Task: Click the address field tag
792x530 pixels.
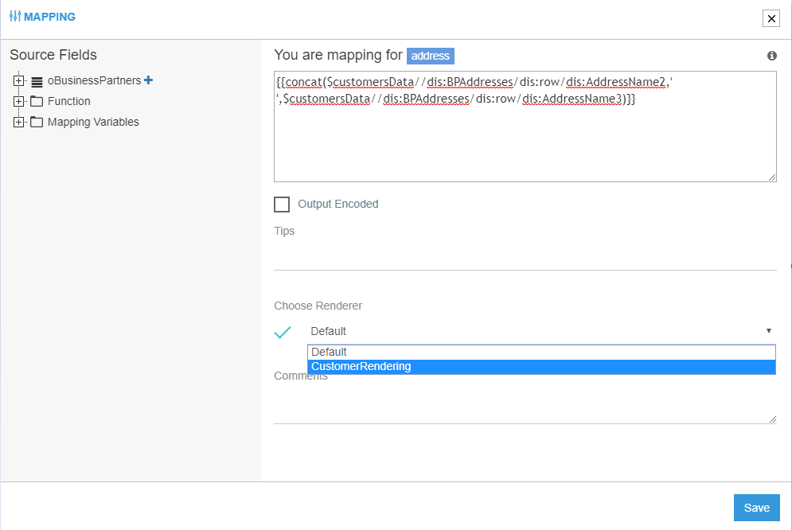Action: 430,56
